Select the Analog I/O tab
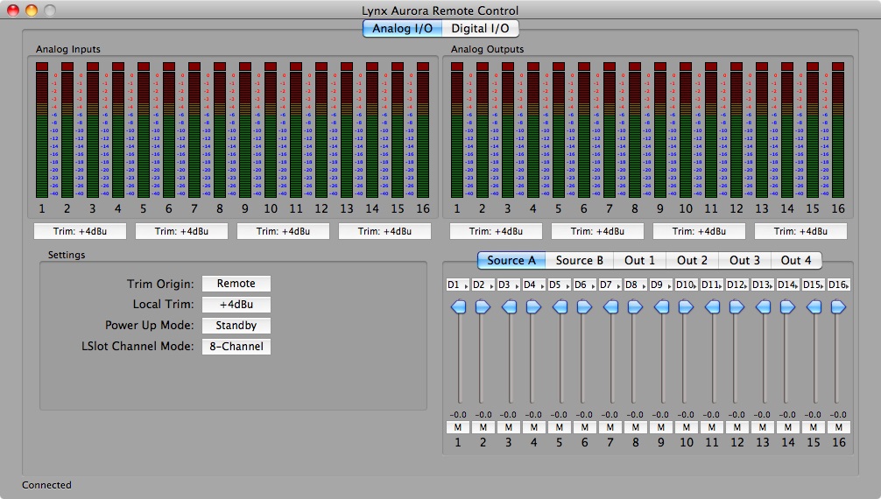This screenshot has height=499, width=881. click(402, 28)
